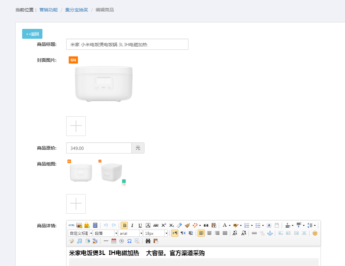The height and width of the screenshot is (266, 345).
Task: Toggle bold formatting
Action: click(124, 225)
